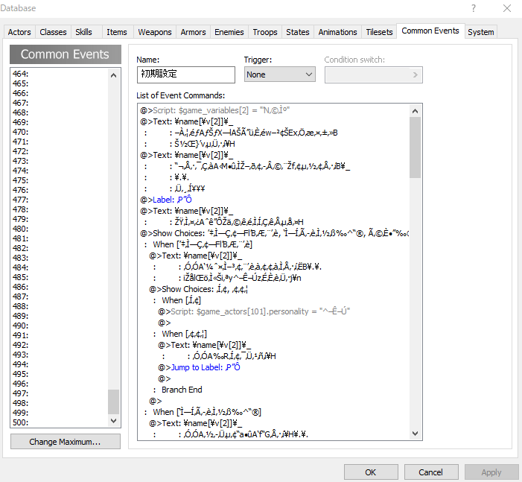Select common event 480
Viewport: 522px width, 482px height.
coord(60,229)
